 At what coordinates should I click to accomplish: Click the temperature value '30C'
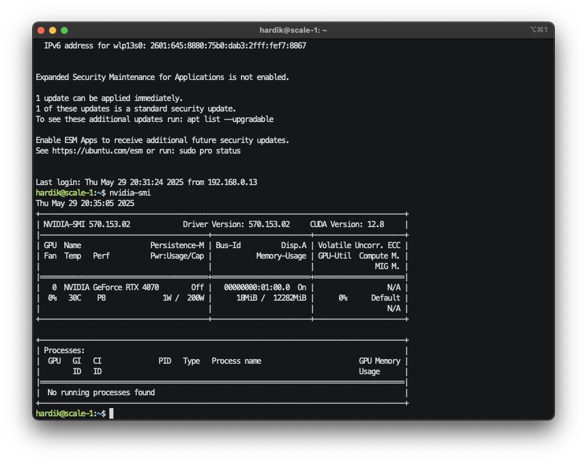75,298
